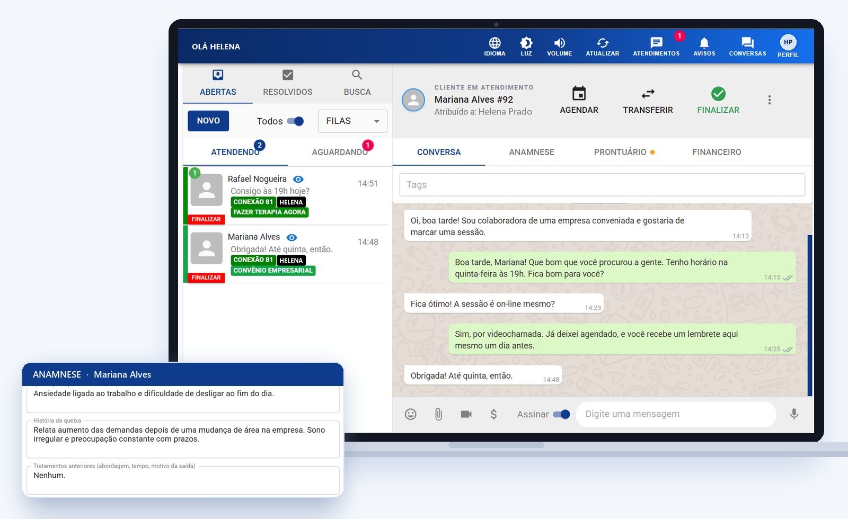Select the Atendendo sub-tab

point(235,152)
